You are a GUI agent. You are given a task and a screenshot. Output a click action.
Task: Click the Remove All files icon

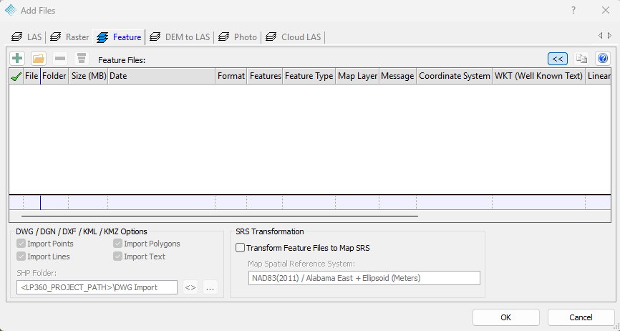[x=82, y=59]
